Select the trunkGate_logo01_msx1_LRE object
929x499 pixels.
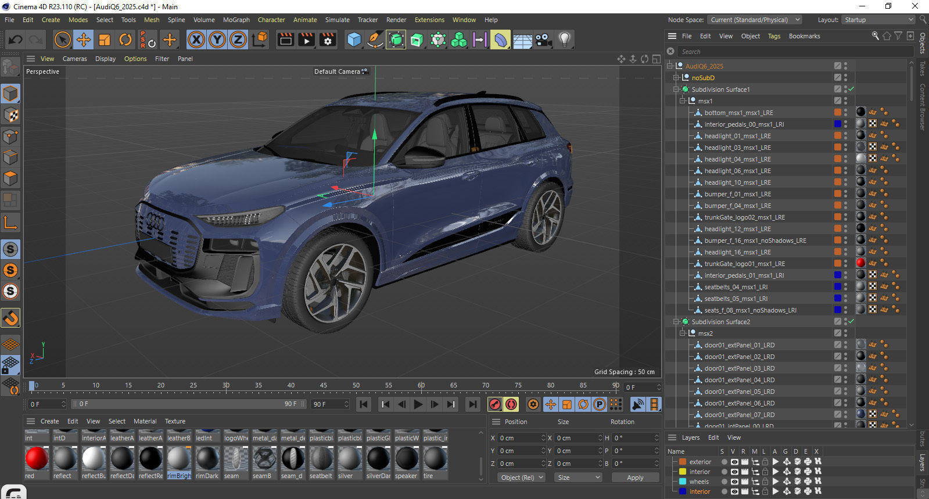pos(744,264)
